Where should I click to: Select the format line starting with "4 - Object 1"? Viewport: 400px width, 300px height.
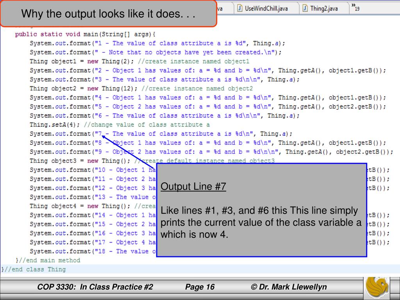[208, 98]
